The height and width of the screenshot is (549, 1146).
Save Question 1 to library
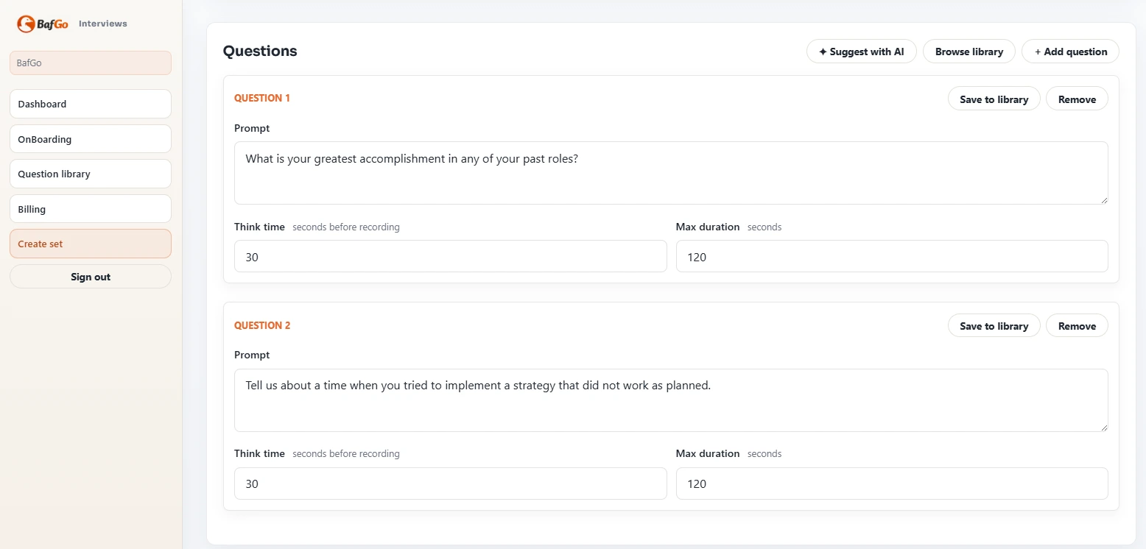994,99
